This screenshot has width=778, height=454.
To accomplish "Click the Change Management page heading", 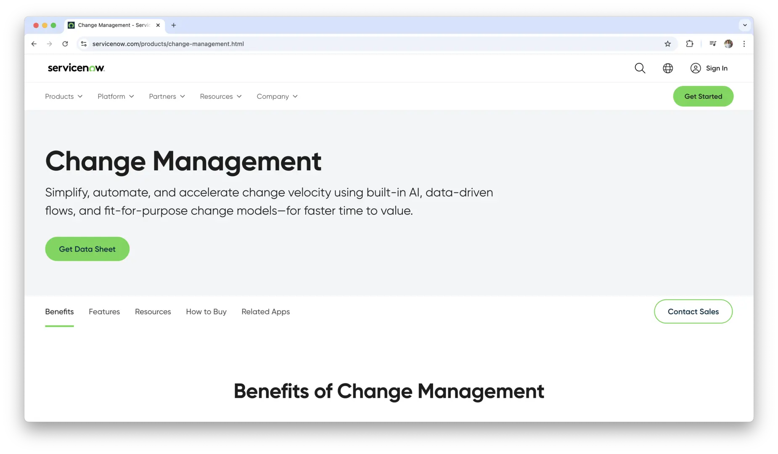I will (x=183, y=161).
